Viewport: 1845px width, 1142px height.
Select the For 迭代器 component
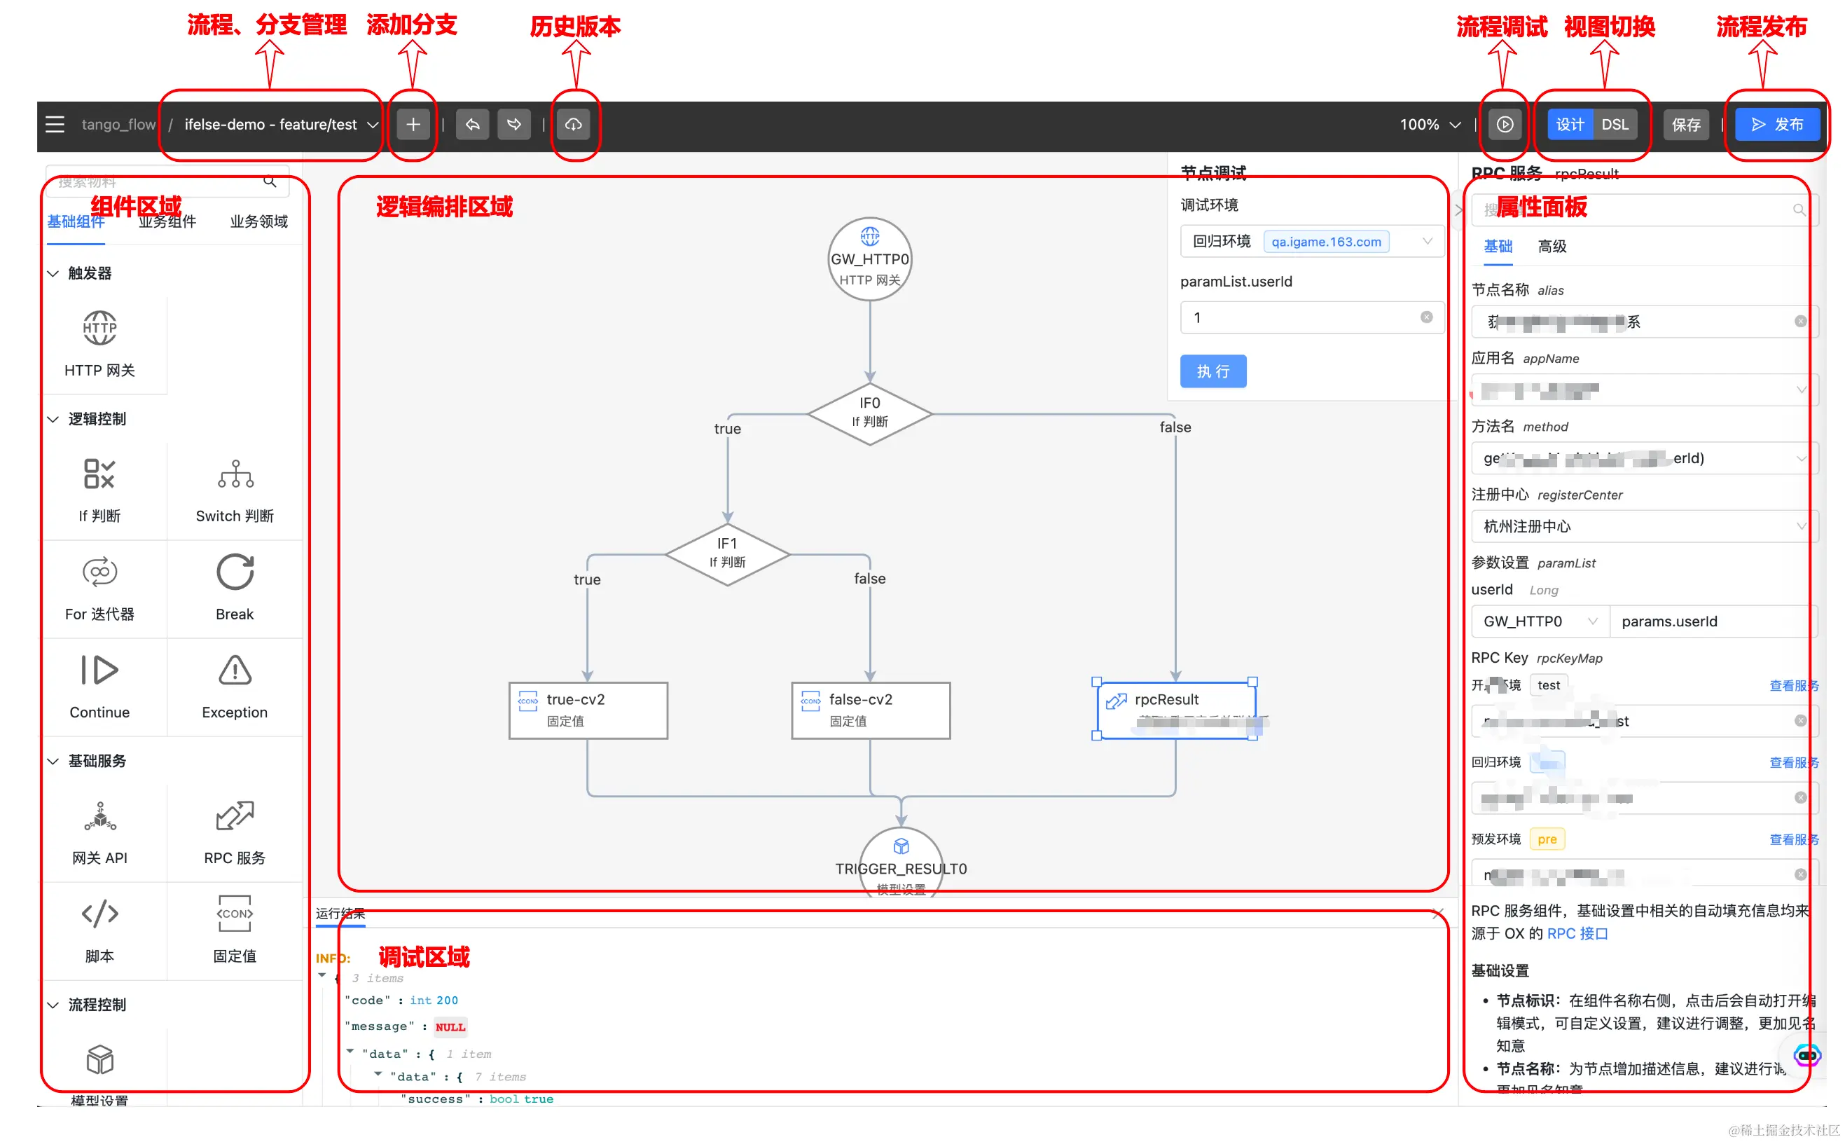coord(99,588)
